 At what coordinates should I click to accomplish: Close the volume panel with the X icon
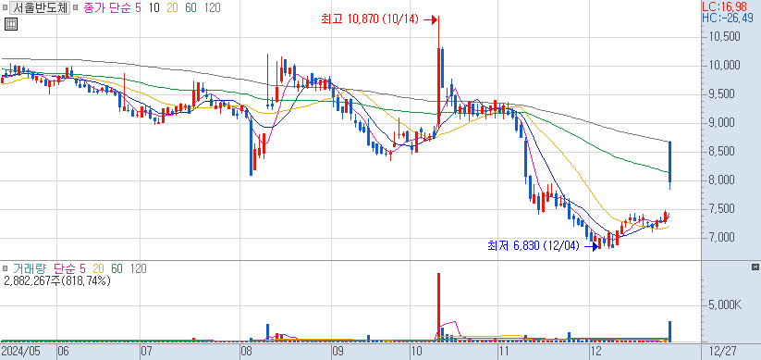pos(755,267)
